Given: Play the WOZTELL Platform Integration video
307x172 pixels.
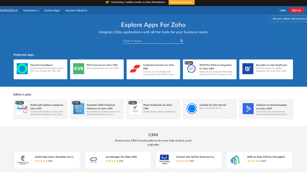Looking at the screenshot, I should click(x=189, y=63).
